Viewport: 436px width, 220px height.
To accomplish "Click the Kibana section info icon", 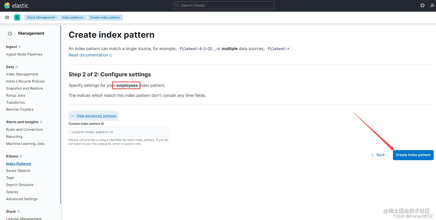I will [x=20, y=156].
